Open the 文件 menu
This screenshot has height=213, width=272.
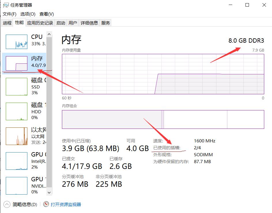click(9, 14)
